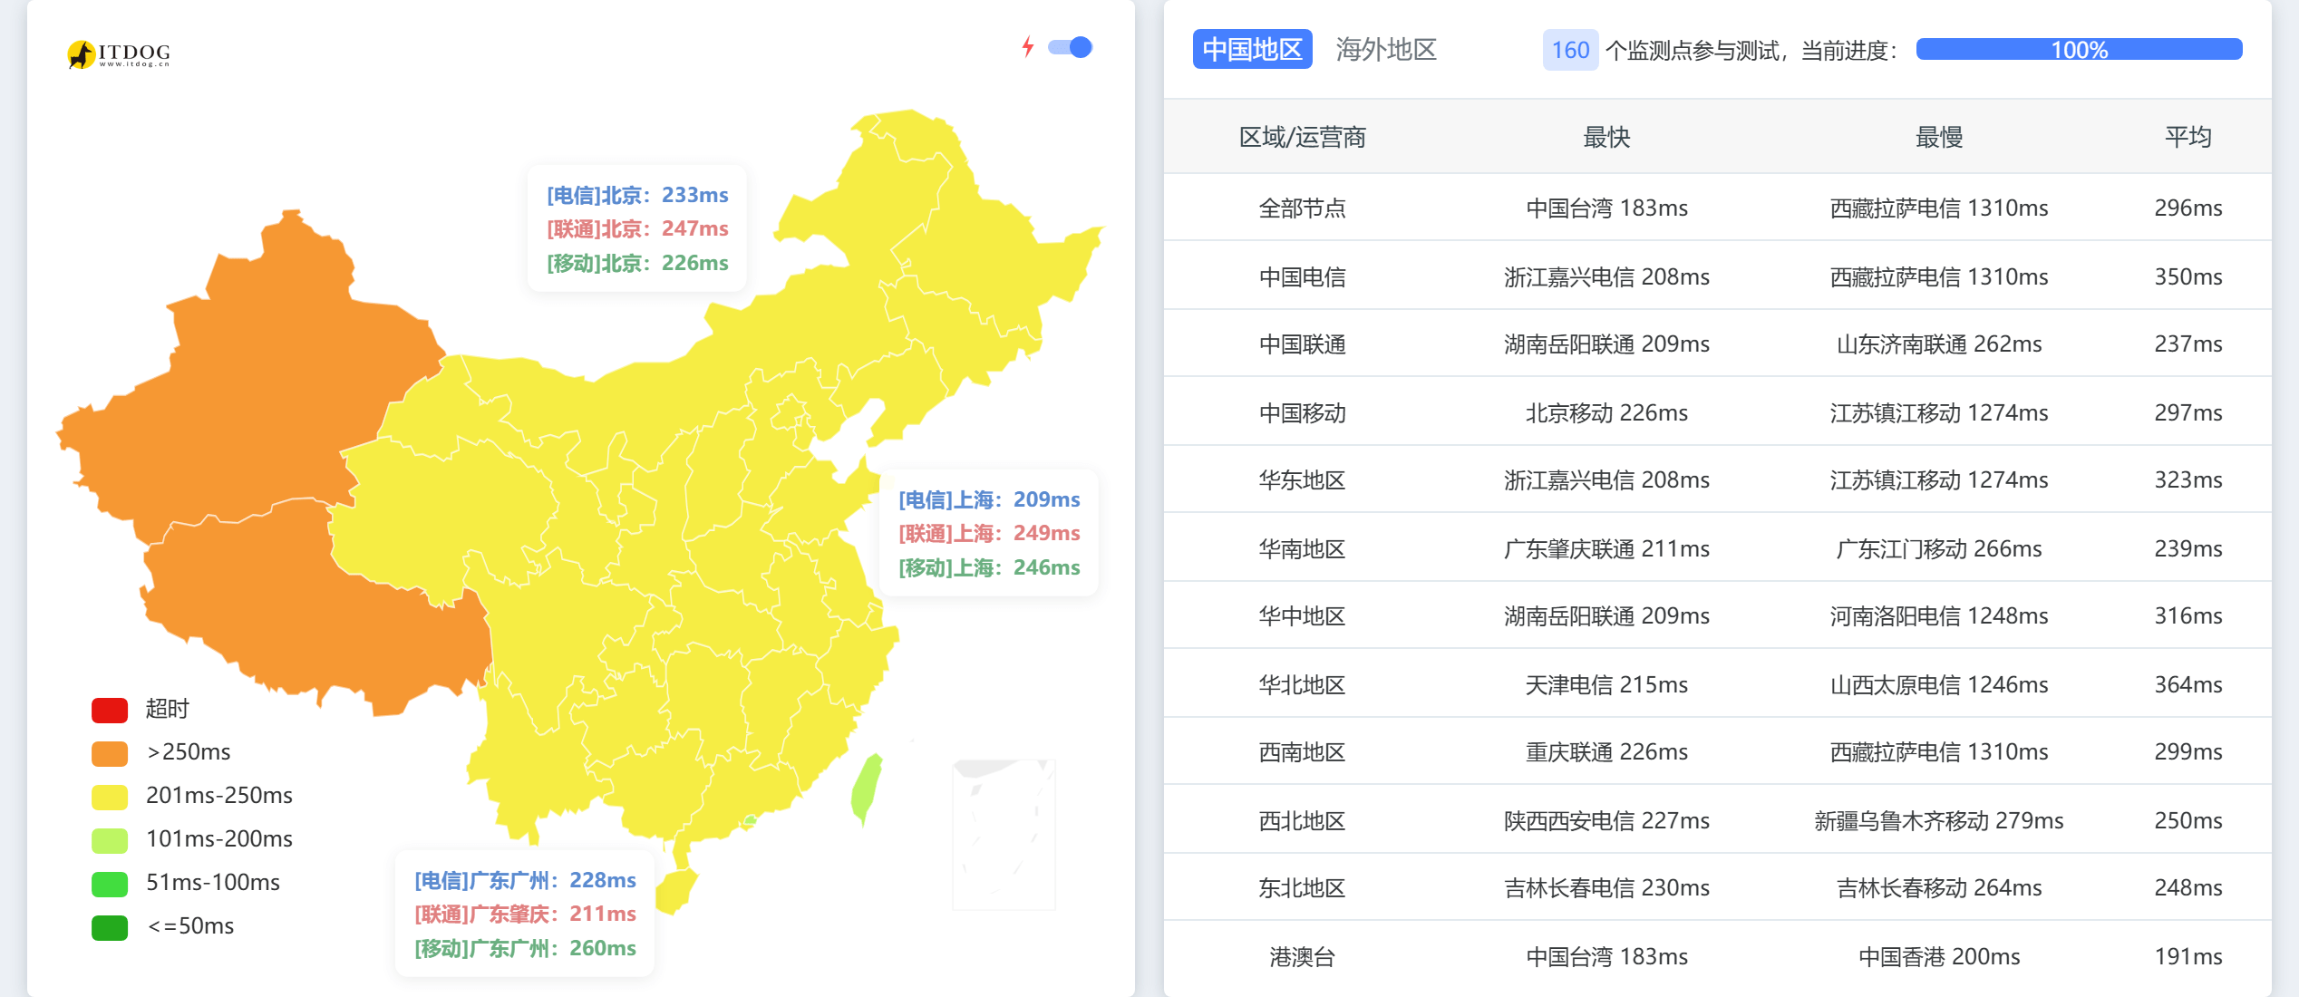Select the 华中地区 row label
Image resolution: width=2299 pixels, height=997 pixels.
pos(1302,615)
